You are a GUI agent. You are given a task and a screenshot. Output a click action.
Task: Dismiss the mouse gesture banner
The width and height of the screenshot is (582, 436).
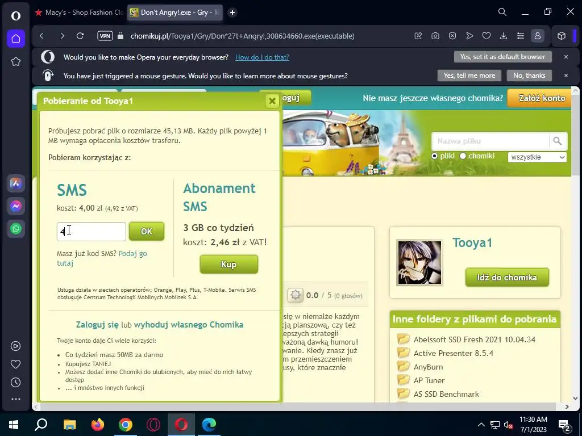(566, 76)
